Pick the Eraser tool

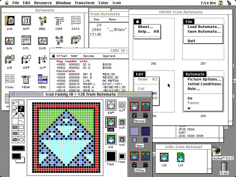tap(15, 109)
